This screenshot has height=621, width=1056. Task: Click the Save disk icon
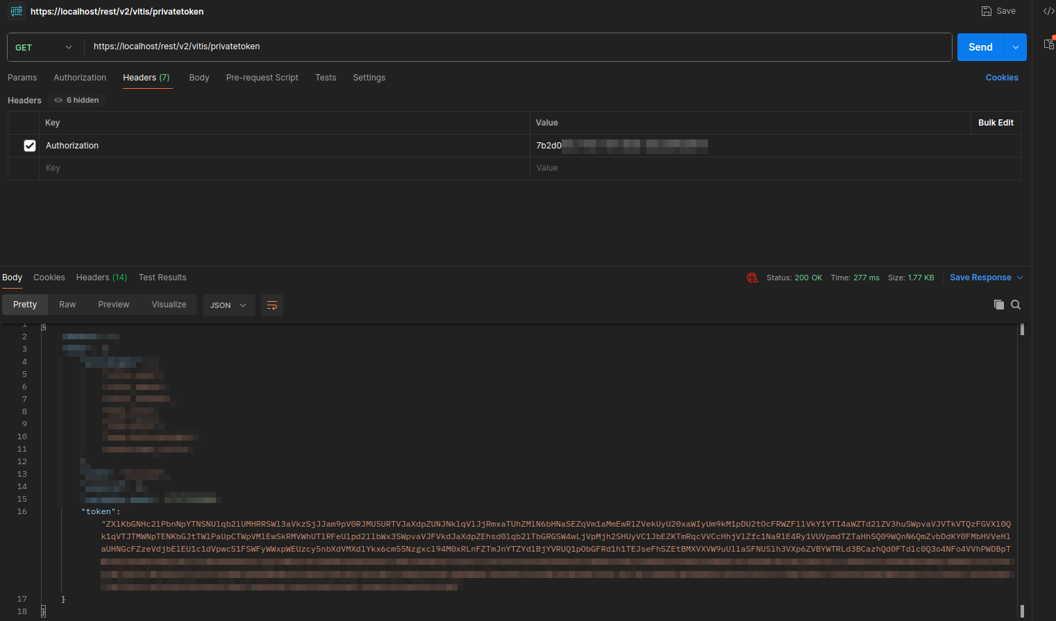pyautogui.click(x=986, y=11)
